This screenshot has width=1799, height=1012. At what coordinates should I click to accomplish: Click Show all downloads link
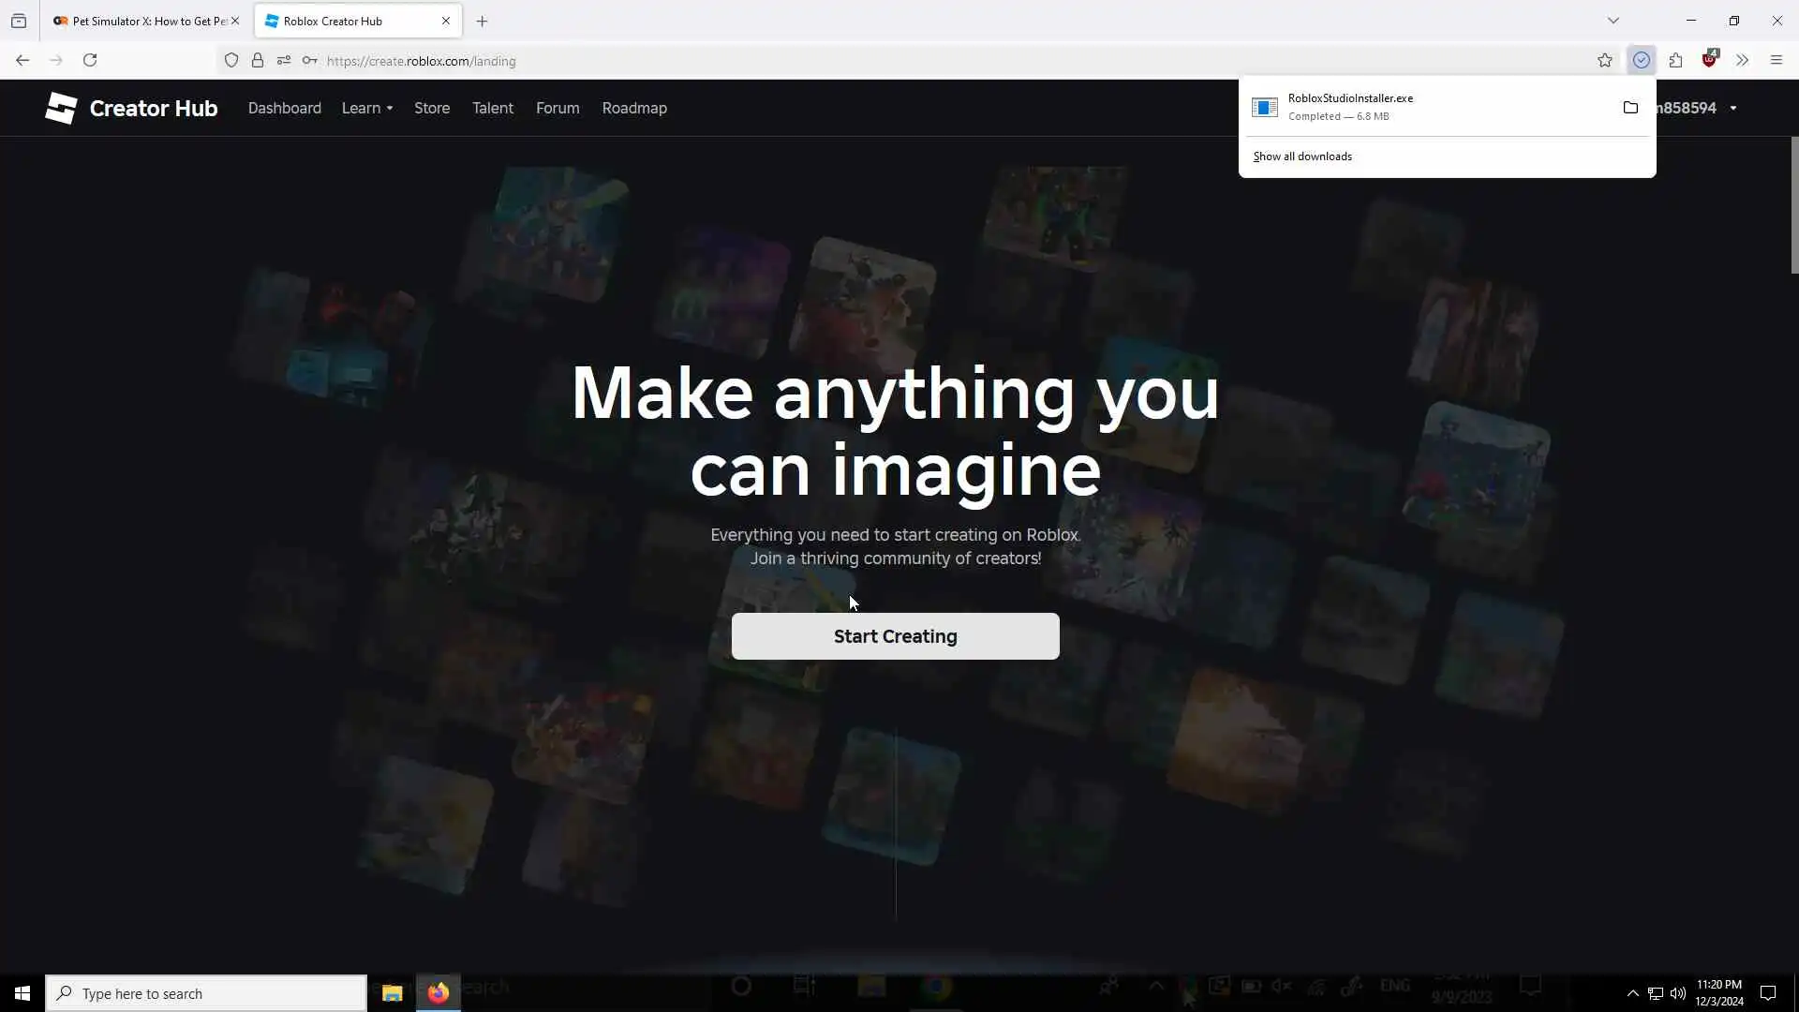(1302, 156)
